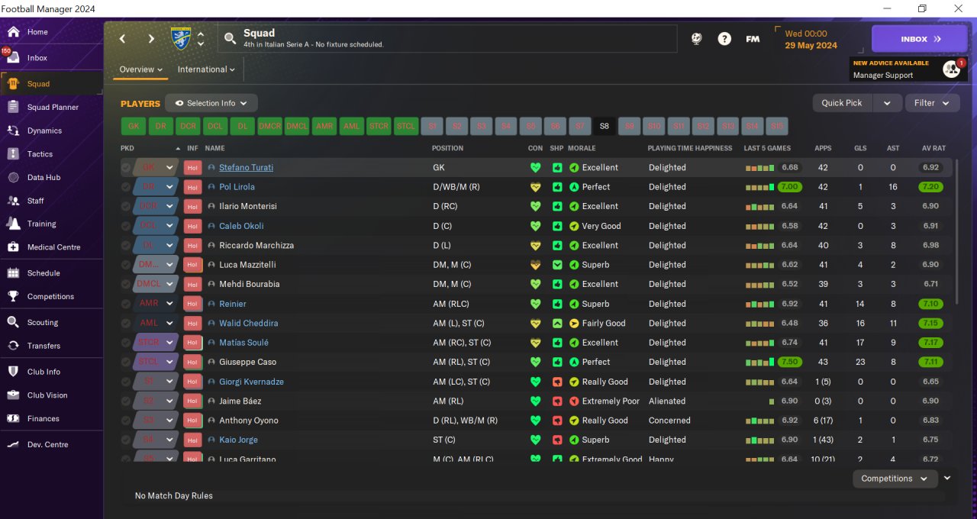The image size is (977, 519).
Task: Click Anthony Oyono's last 5 games bars
Action: pos(759,421)
